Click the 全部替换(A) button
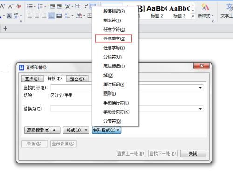Image resolution: width=233 pixels, height=183 pixels. (x=63, y=144)
